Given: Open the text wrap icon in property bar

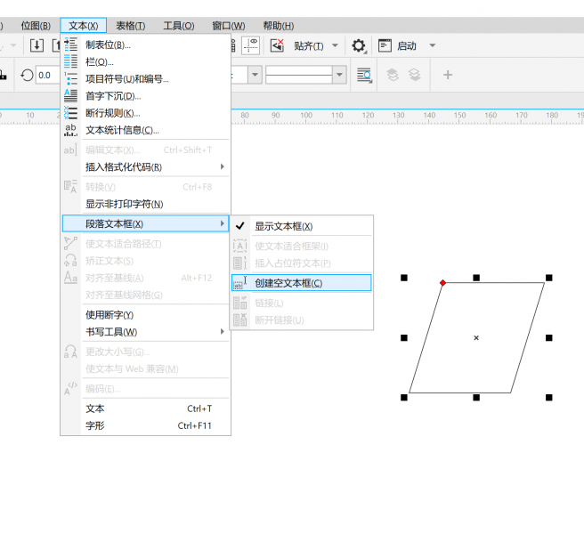Looking at the screenshot, I should click(364, 76).
